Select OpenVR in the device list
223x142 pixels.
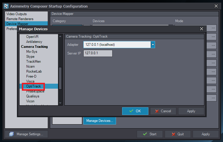point(32,37)
